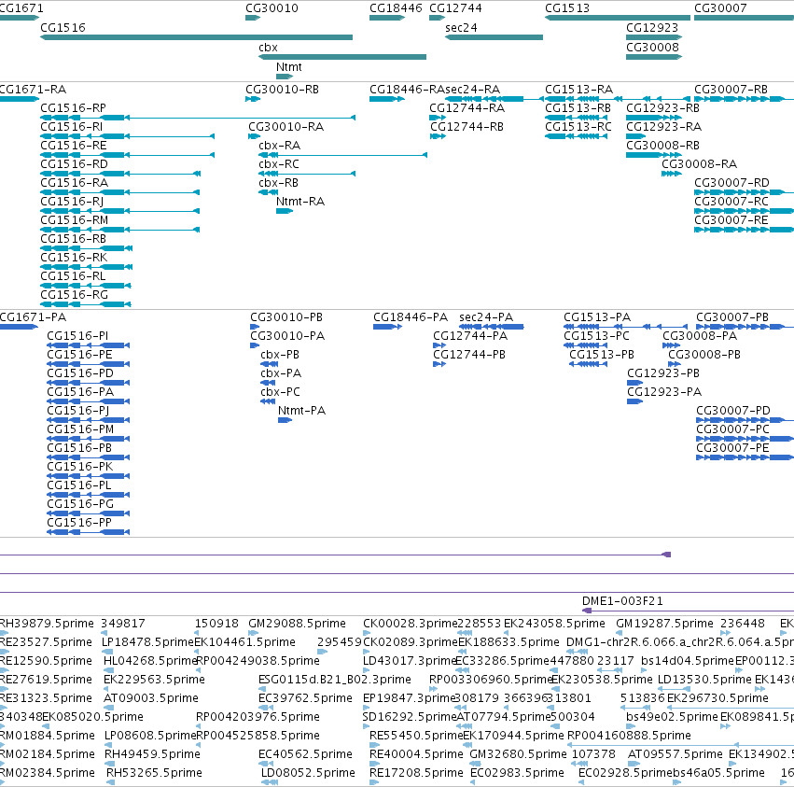Open EST EK243058.5prime

click(554, 624)
